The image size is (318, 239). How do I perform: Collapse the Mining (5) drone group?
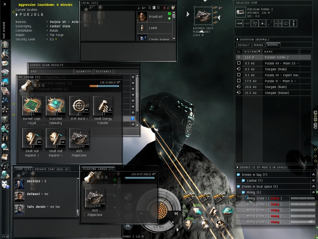313,192
